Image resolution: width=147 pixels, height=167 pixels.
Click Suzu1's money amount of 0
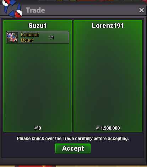pos(38,128)
